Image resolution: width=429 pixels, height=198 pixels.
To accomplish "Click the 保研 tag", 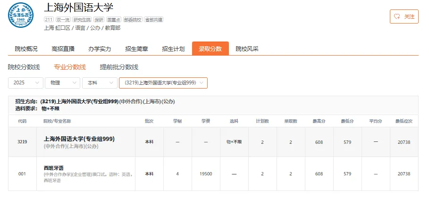I will click(99, 20).
